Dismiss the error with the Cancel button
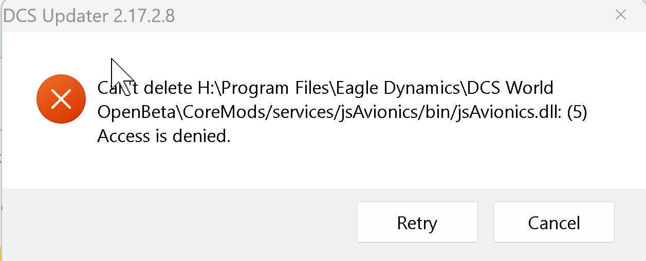 [553, 222]
